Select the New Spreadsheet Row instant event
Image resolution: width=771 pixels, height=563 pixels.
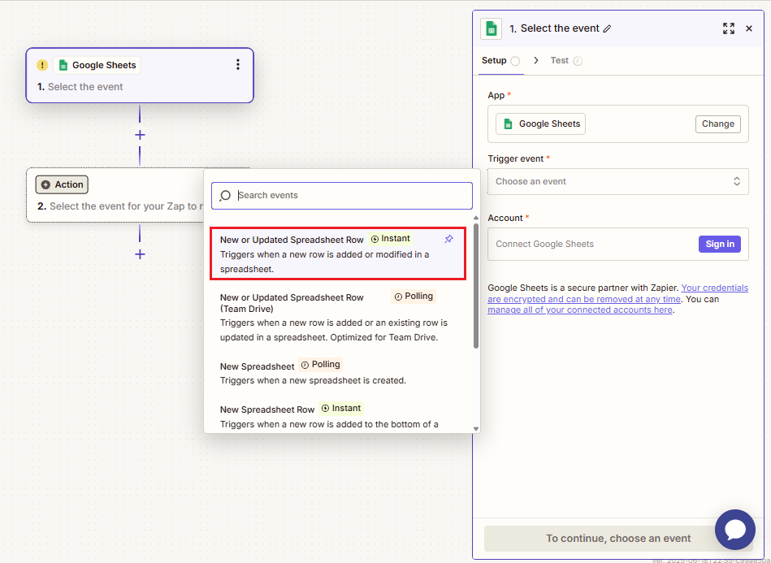(338, 416)
